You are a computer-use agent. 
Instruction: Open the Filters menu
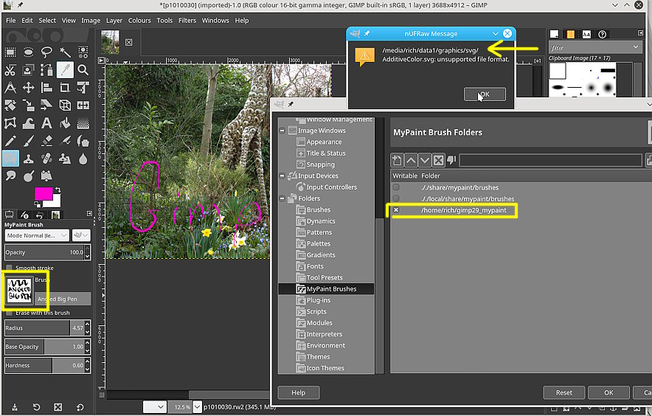coord(187,21)
